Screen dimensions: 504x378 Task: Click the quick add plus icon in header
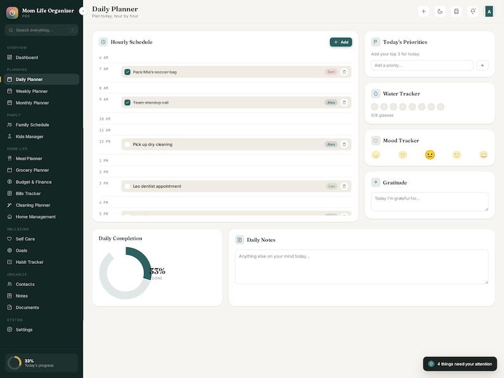(423, 11)
